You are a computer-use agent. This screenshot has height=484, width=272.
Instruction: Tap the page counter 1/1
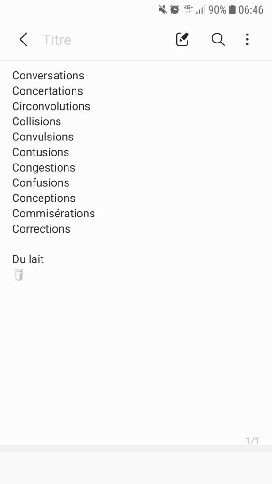(252, 441)
